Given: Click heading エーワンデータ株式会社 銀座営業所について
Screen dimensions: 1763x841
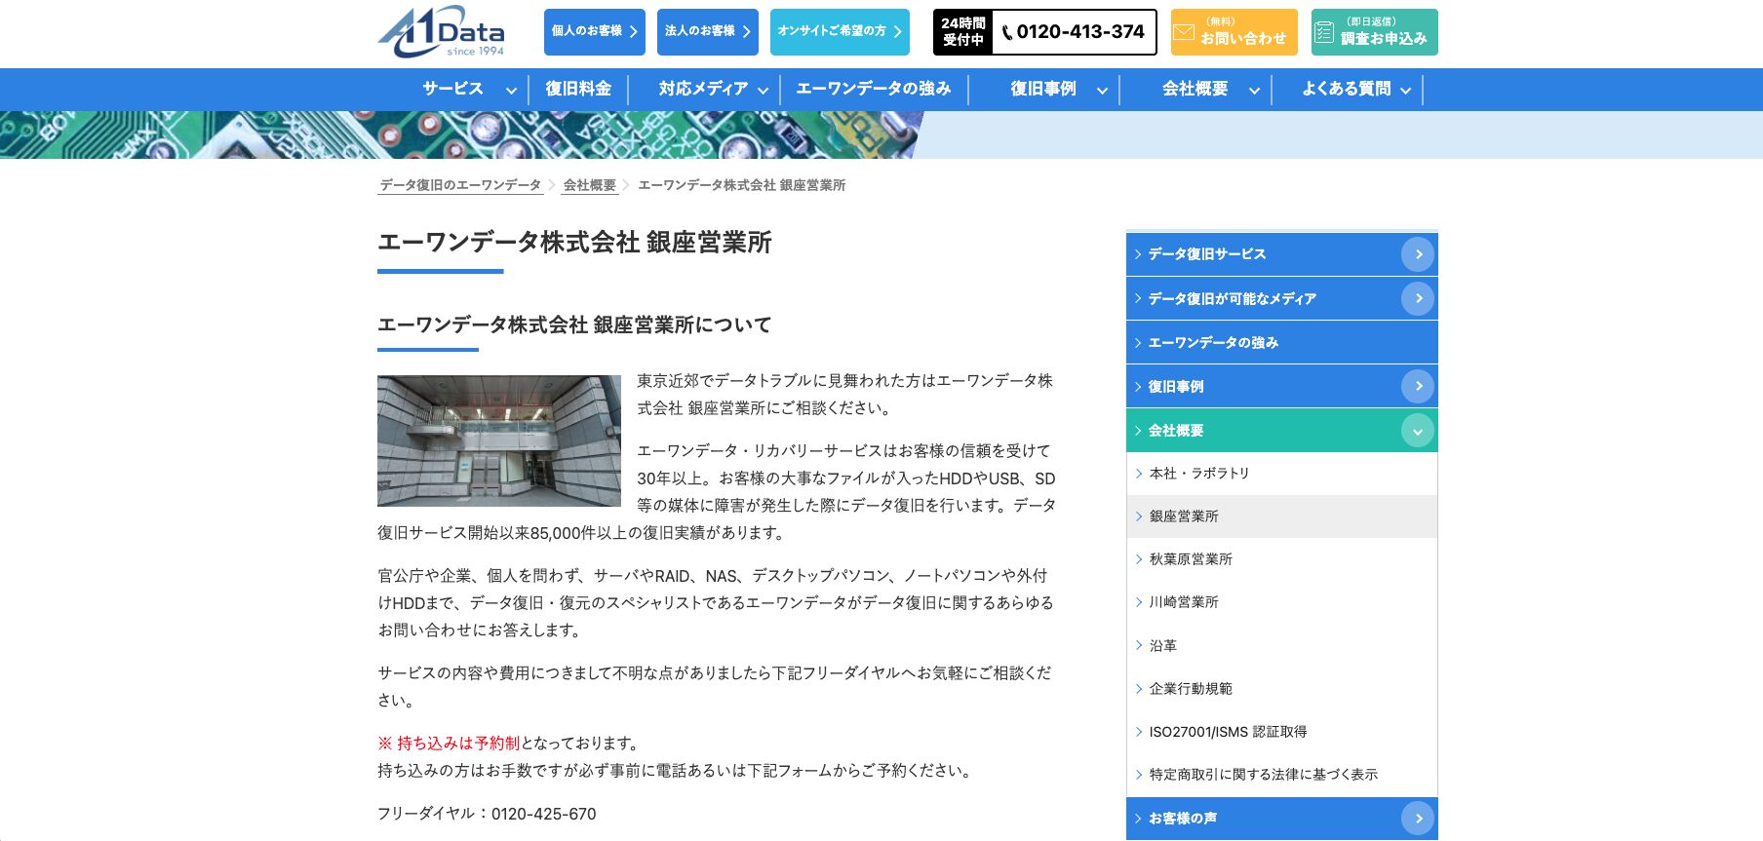Looking at the screenshot, I should 574,325.
